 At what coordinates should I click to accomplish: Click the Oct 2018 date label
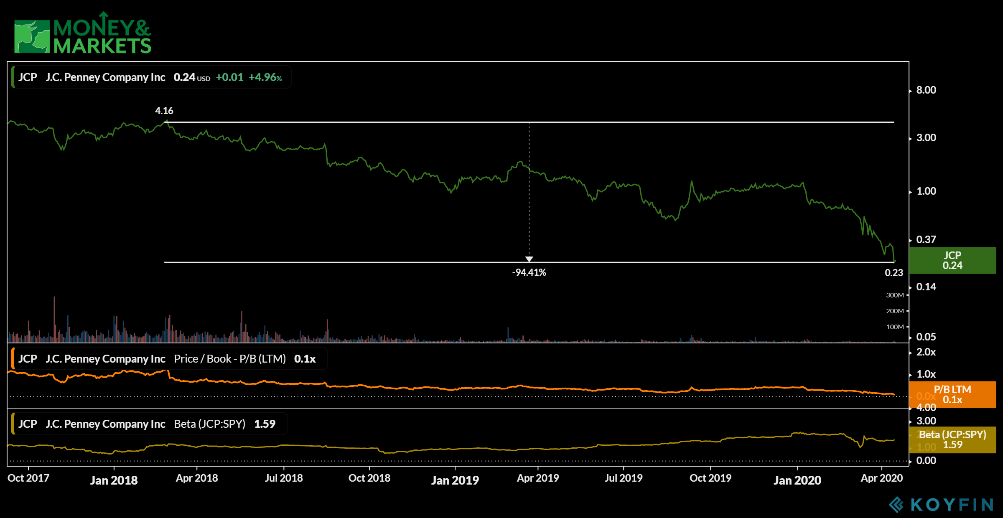coord(369,478)
